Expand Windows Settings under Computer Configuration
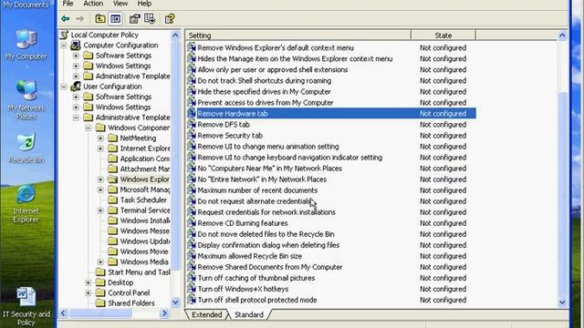The image size is (584, 328). click(76, 66)
